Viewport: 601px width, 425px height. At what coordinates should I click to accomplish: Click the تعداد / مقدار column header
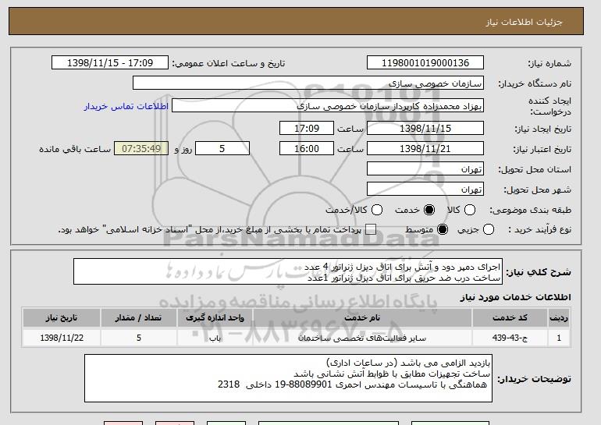[x=139, y=318]
